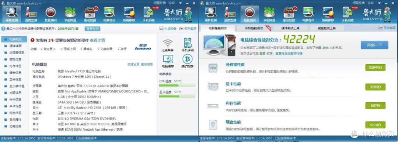Open 手机回收 in the benchmark score window
This screenshot has height=142, width=398.
point(348,14)
